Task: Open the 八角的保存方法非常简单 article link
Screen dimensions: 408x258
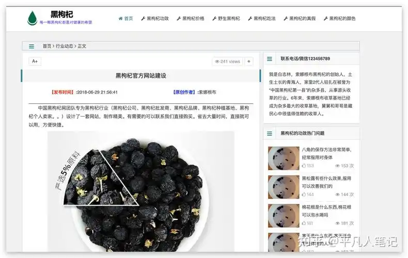Action: click(327, 153)
